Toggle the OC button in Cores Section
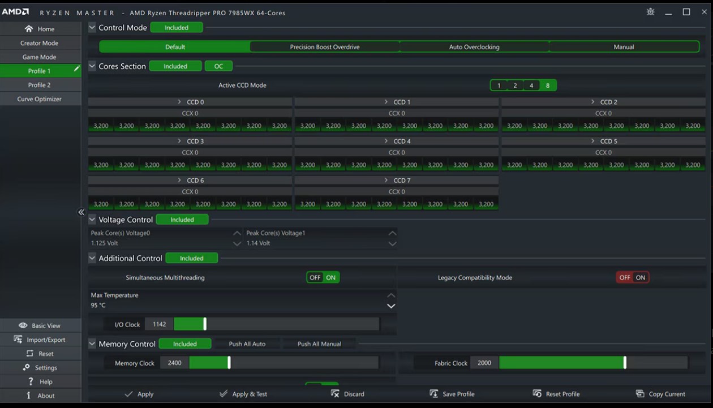 tap(218, 66)
